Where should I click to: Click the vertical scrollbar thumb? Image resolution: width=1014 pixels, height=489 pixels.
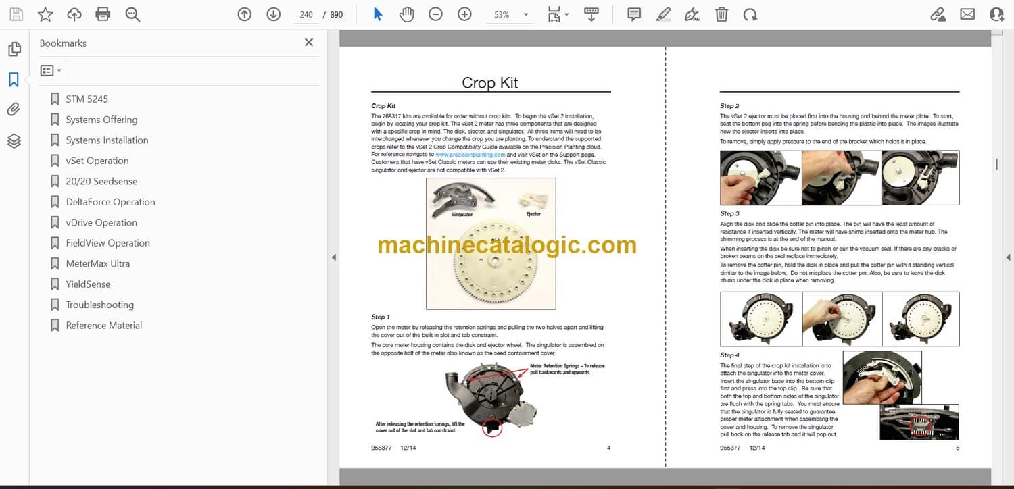996,163
